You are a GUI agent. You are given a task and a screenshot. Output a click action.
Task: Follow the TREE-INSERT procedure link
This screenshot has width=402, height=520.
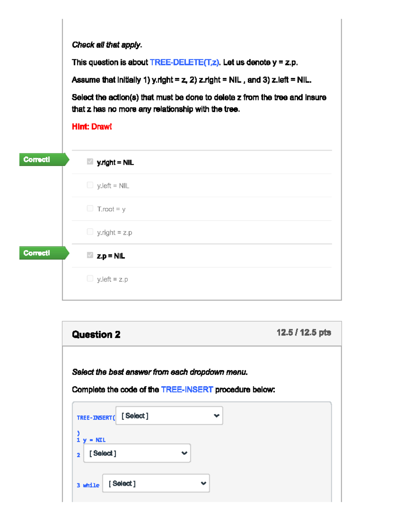[x=187, y=389]
